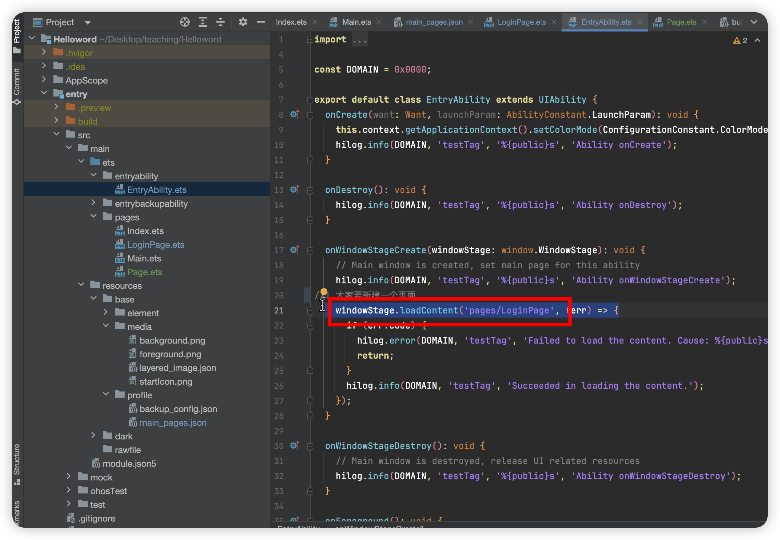Toggle fold marker for onDestroy method
The width and height of the screenshot is (780, 540).
coord(310,190)
